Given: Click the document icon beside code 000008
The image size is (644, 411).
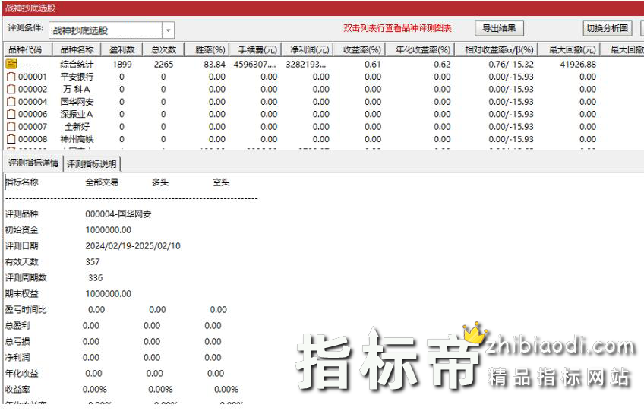Looking at the screenshot, I should (x=11, y=139).
